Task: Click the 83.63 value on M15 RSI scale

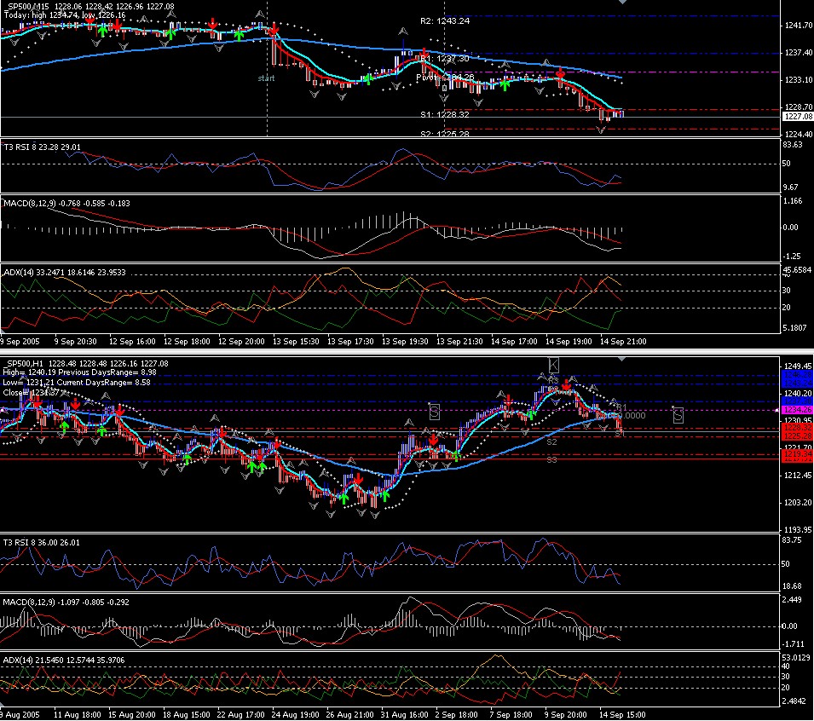Action: (x=793, y=145)
